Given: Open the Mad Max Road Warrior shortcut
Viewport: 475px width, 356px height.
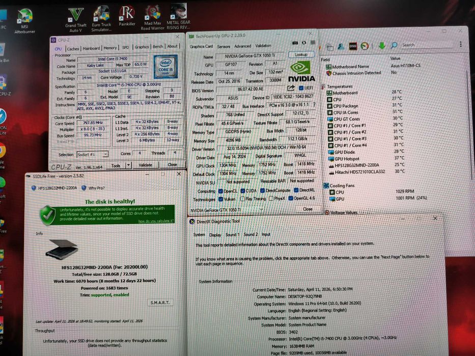Looking at the screenshot, I should [152, 18].
